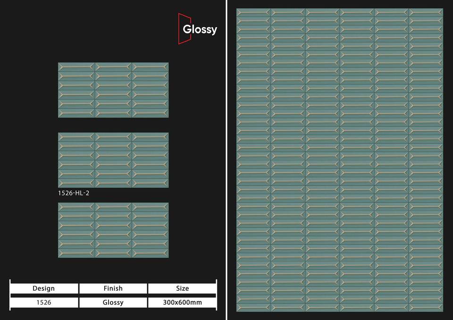453x320 pixels.
Task: Open the top tile sample thumbnail
Action: tap(113, 90)
